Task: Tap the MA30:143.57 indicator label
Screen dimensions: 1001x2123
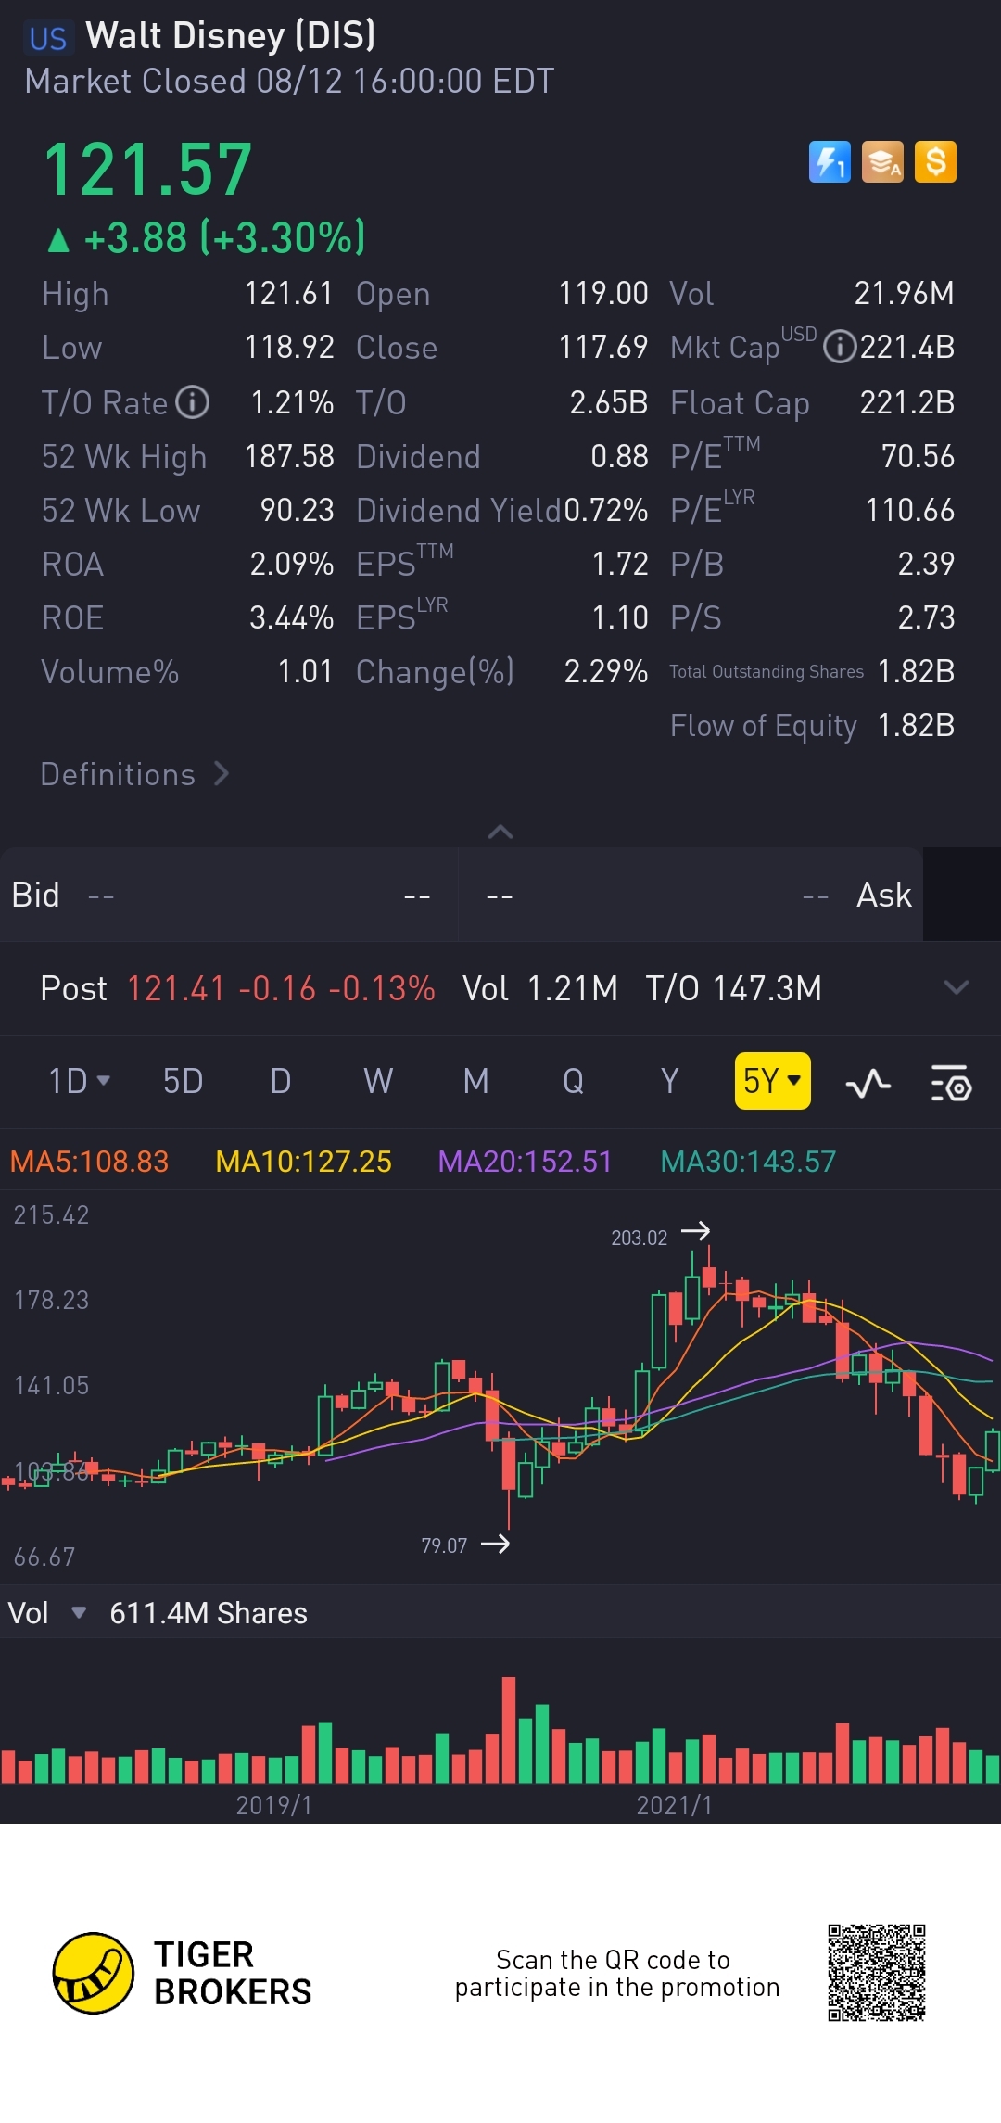Action: coord(748,1162)
